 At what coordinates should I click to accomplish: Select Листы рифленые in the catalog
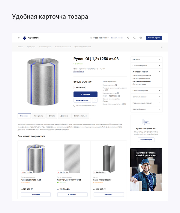(142, 84)
